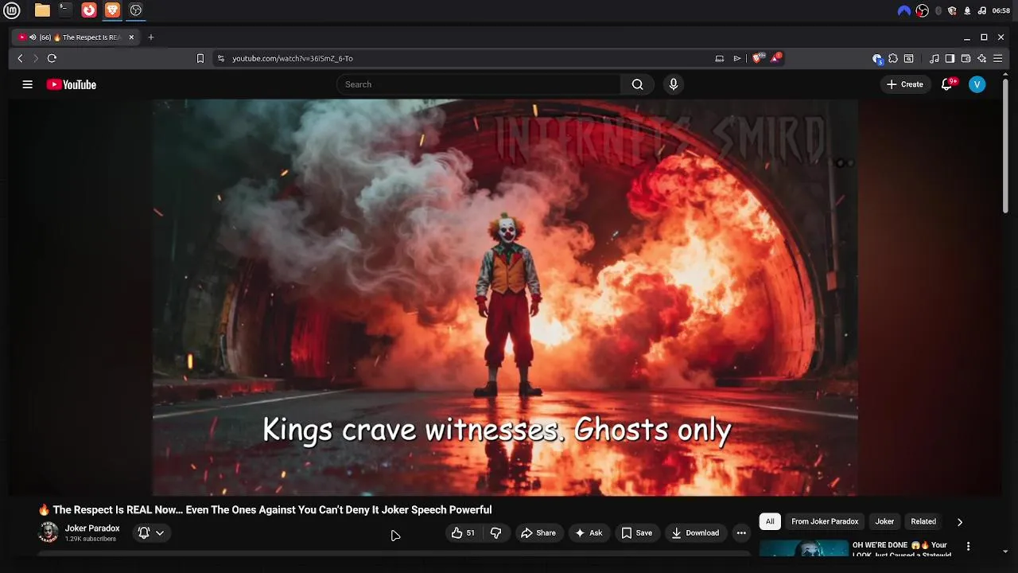This screenshot has height=573, width=1018.
Task: Open options menu of first suggested video
Action: (968, 547)
